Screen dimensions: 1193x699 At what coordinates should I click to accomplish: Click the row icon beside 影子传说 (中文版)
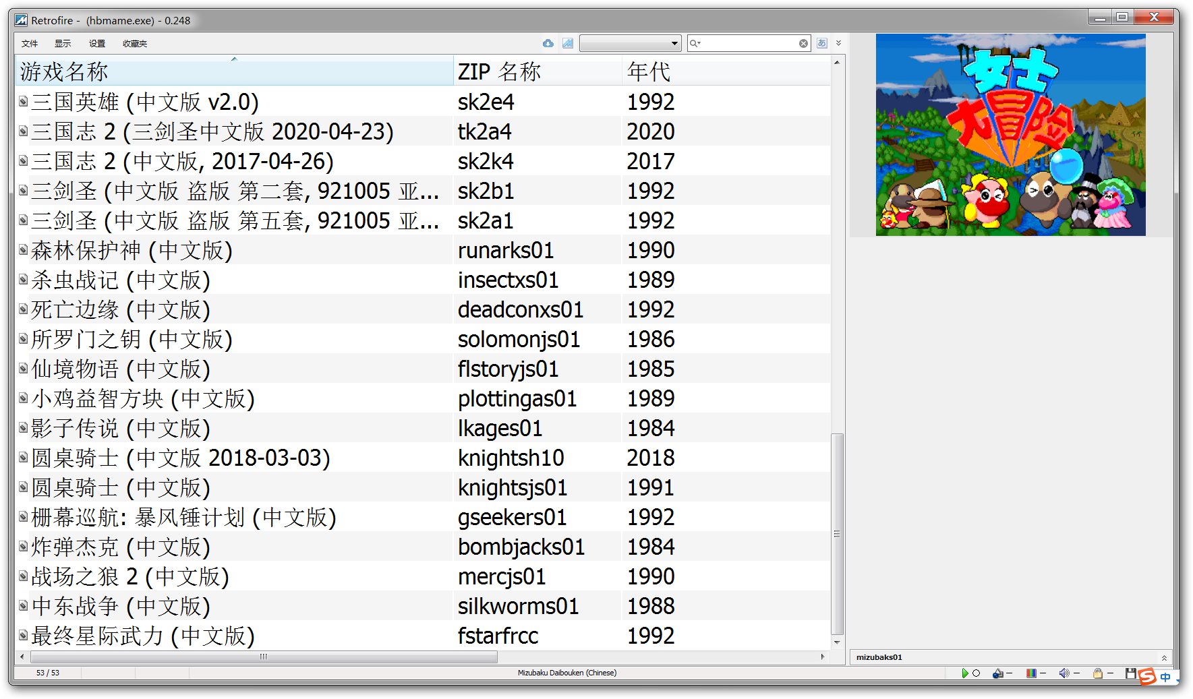[x=23, y=428]
